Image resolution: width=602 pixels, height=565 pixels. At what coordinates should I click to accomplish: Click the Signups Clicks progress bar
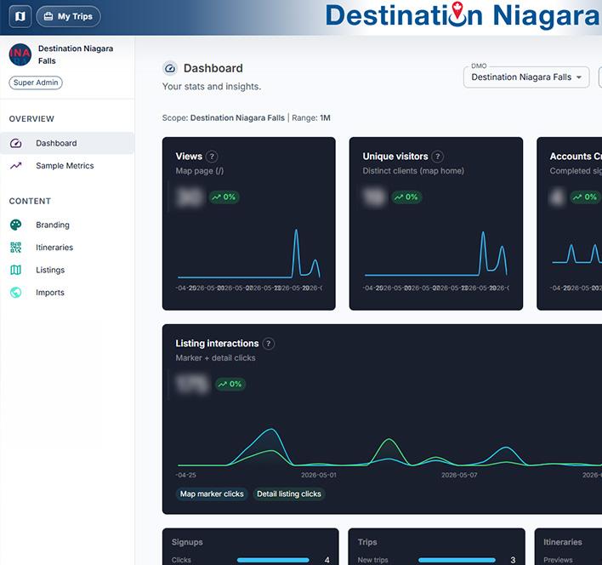coord(273,561)
